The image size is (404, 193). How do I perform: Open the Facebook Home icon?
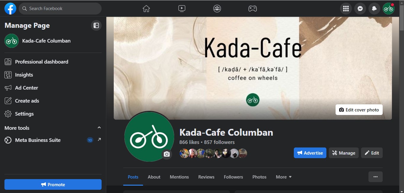coord(146,9)
